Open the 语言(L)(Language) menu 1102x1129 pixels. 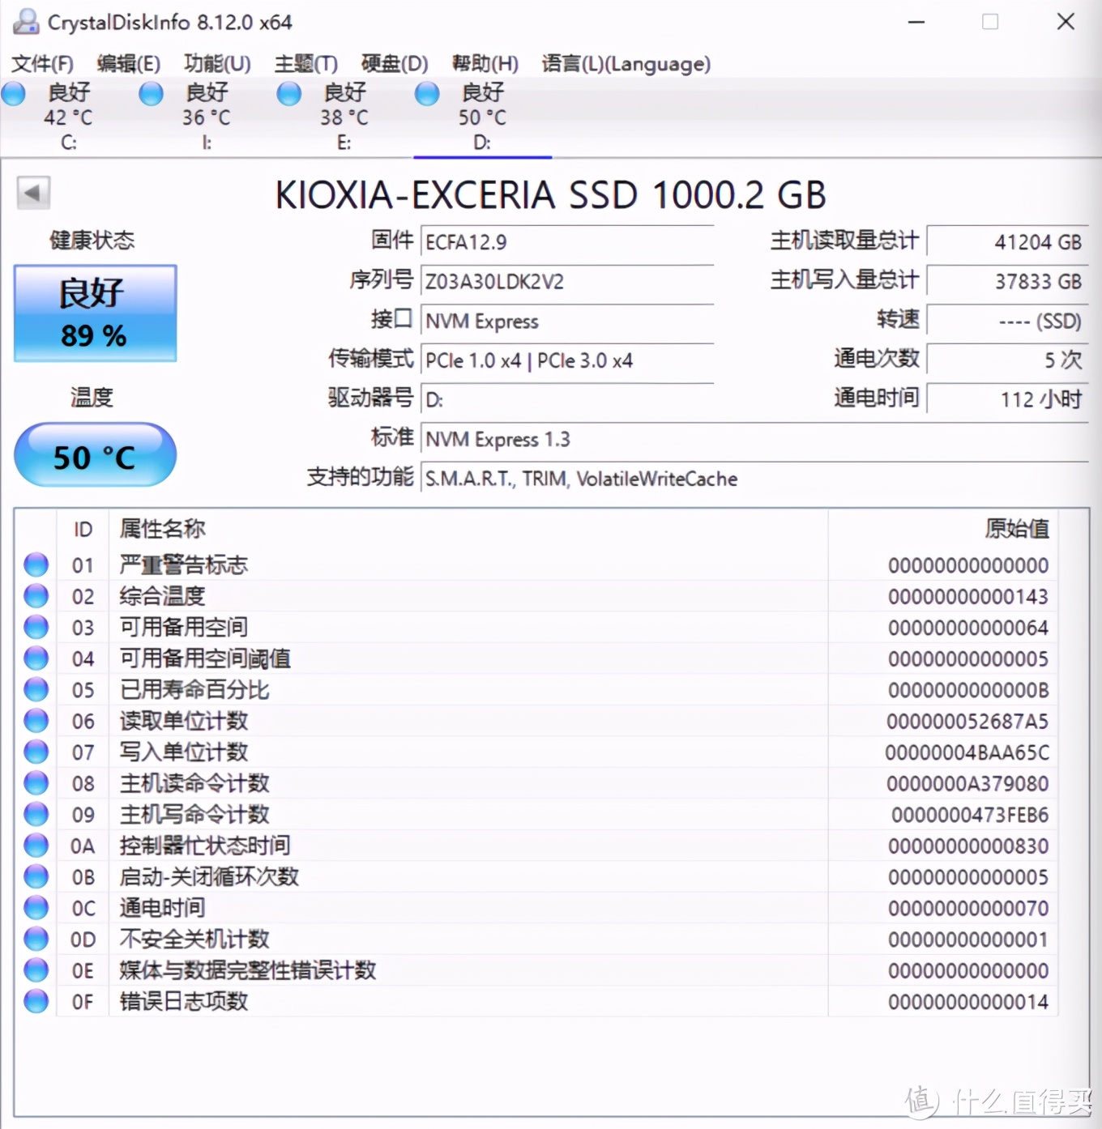626,63
